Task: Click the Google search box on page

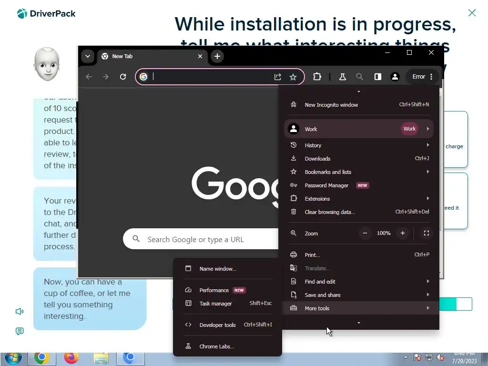Action: pos(201,239)
